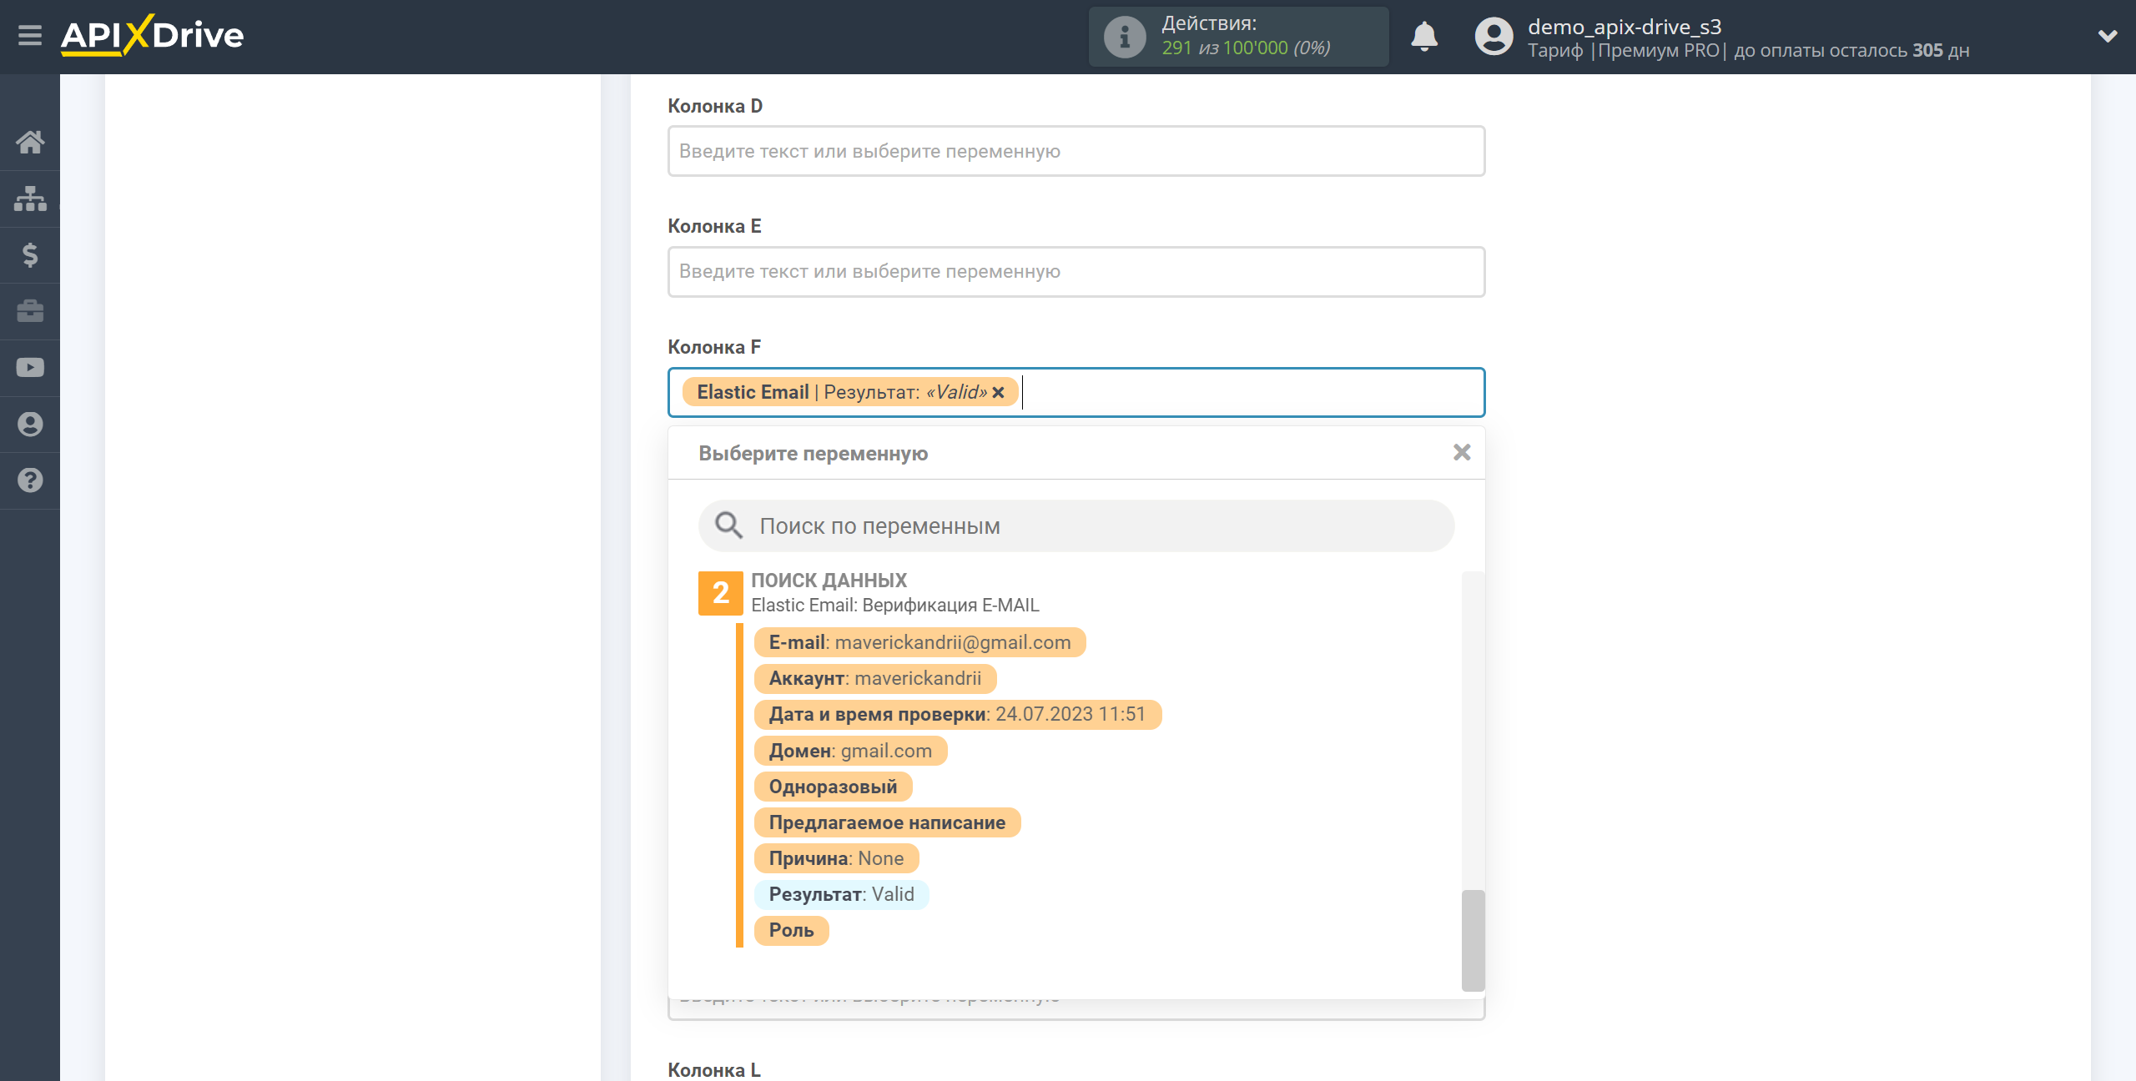The image size is (2136, 1081).
Task: Click the actions info icon
Action: [1124, 37]
